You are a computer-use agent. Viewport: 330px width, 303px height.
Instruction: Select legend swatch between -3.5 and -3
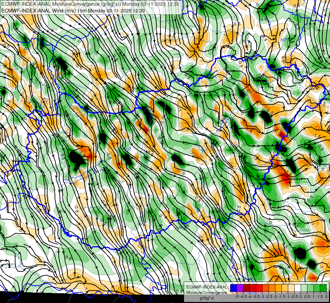click(259, 288)
